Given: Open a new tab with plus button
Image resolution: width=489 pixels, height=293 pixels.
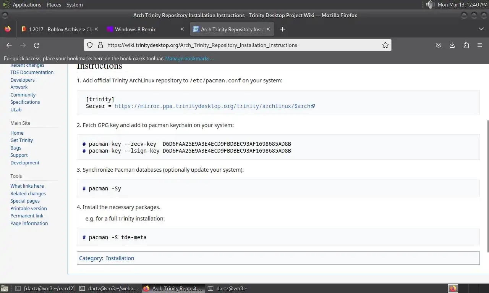Looking at the screenshot, I should (x=282, y=29).
